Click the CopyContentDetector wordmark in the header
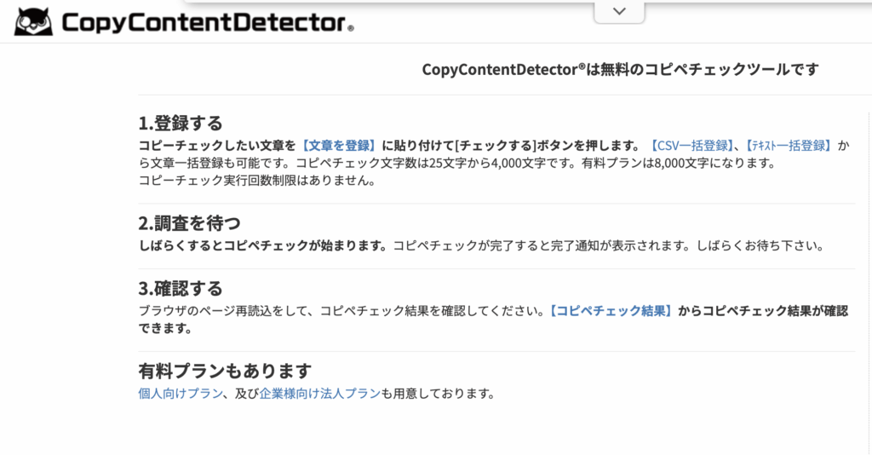Image resolution: width=872 pixels, height=455 pixels. 204,21
